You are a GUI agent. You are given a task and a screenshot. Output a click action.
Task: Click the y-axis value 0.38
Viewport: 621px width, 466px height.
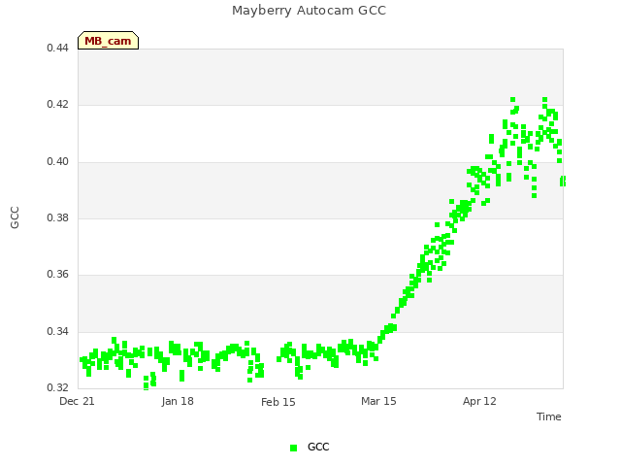[x=58, y=217]
